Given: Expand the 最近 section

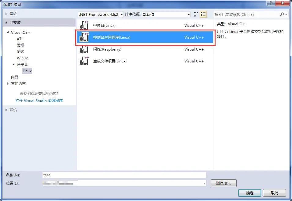Looking at the screenshot, I should pos(6,13).
